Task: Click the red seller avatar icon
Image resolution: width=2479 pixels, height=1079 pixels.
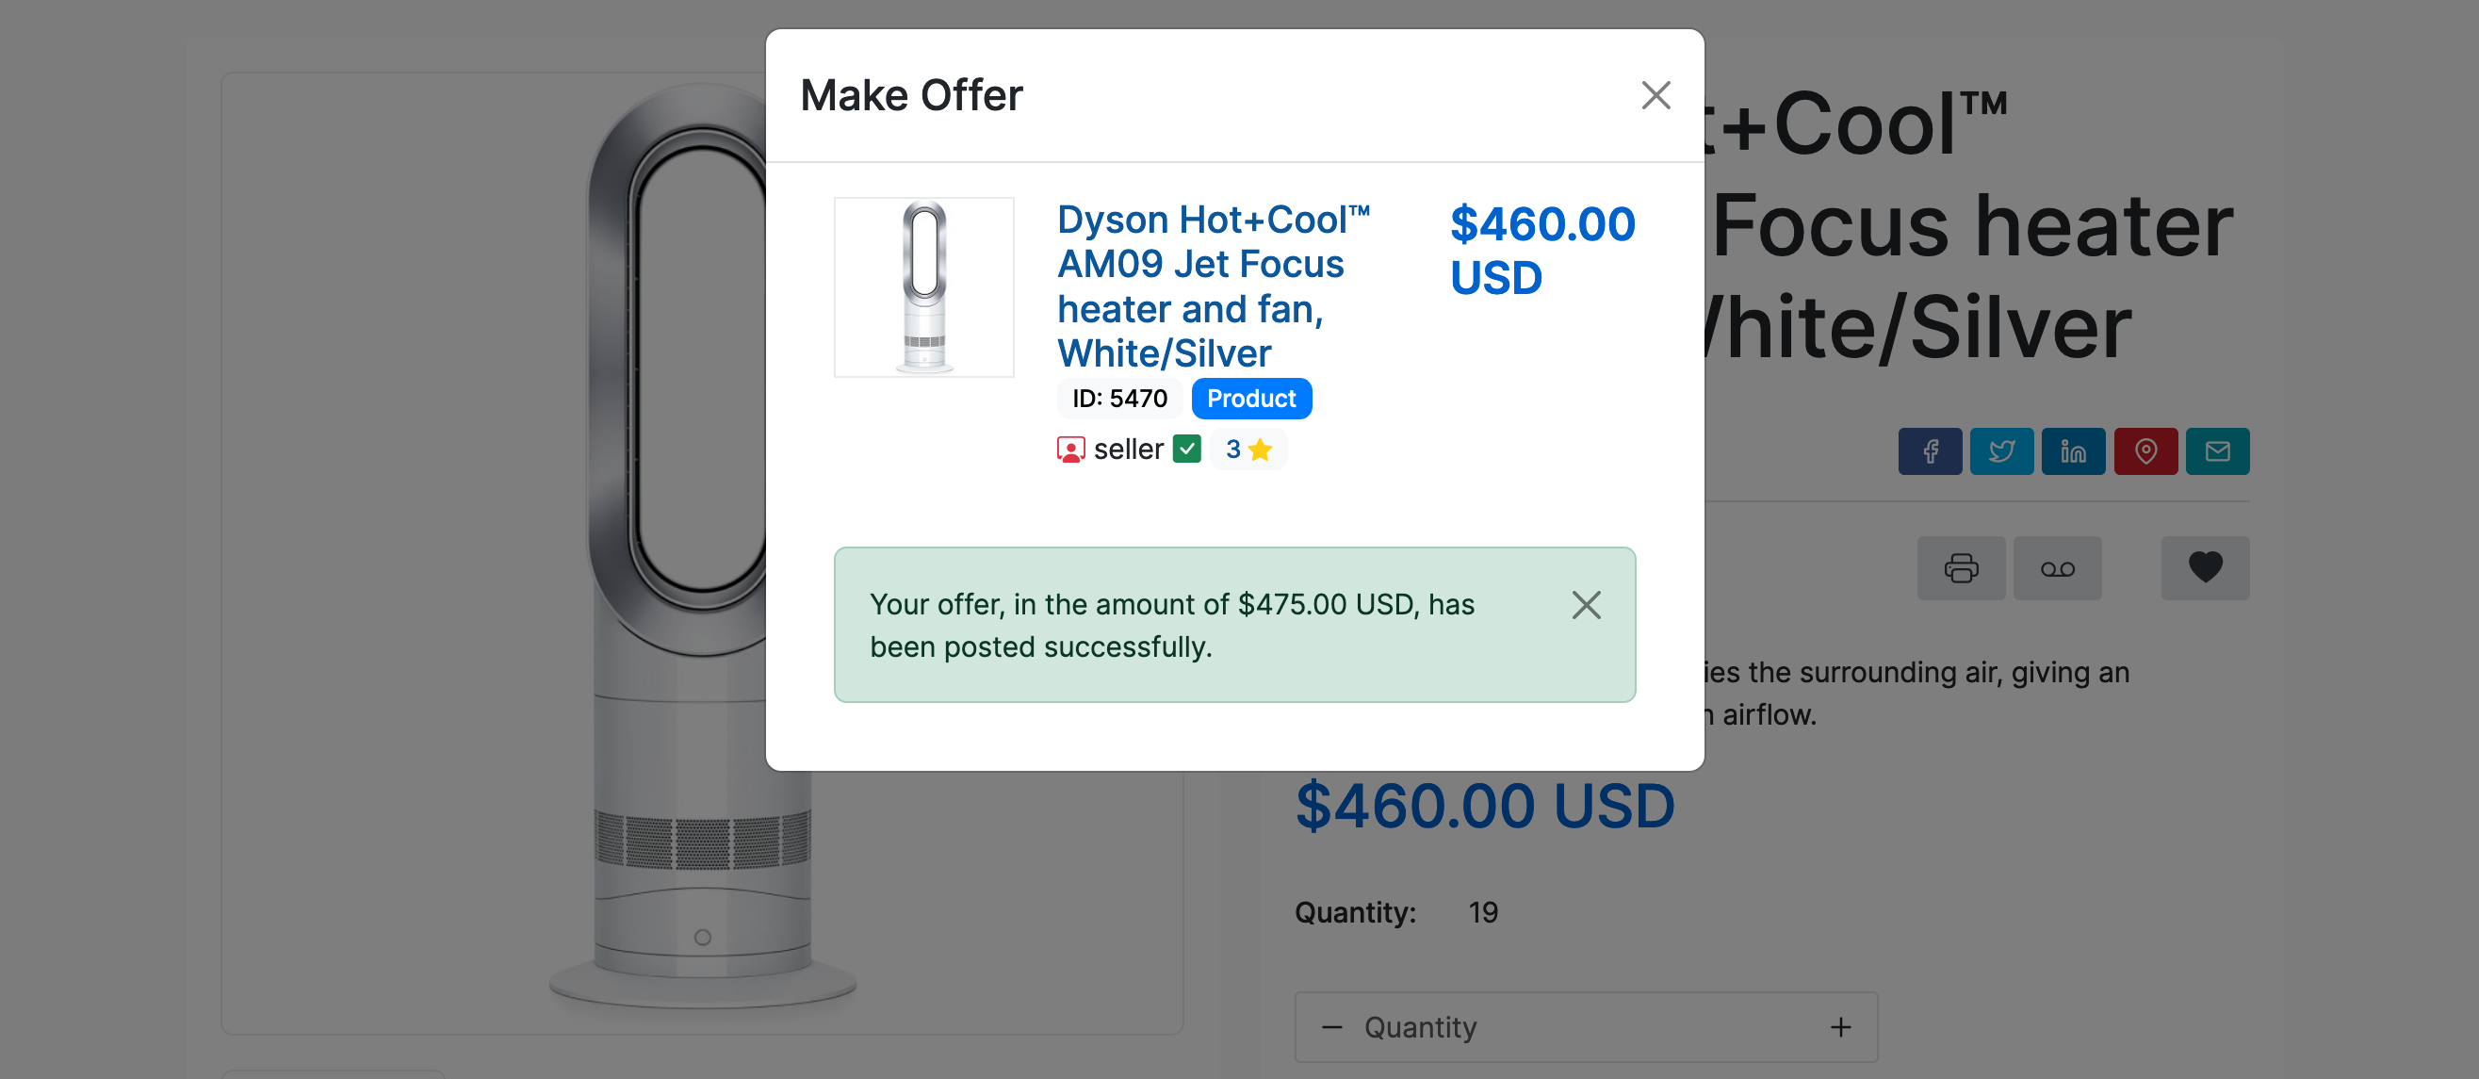Action: coord(1070,450)
